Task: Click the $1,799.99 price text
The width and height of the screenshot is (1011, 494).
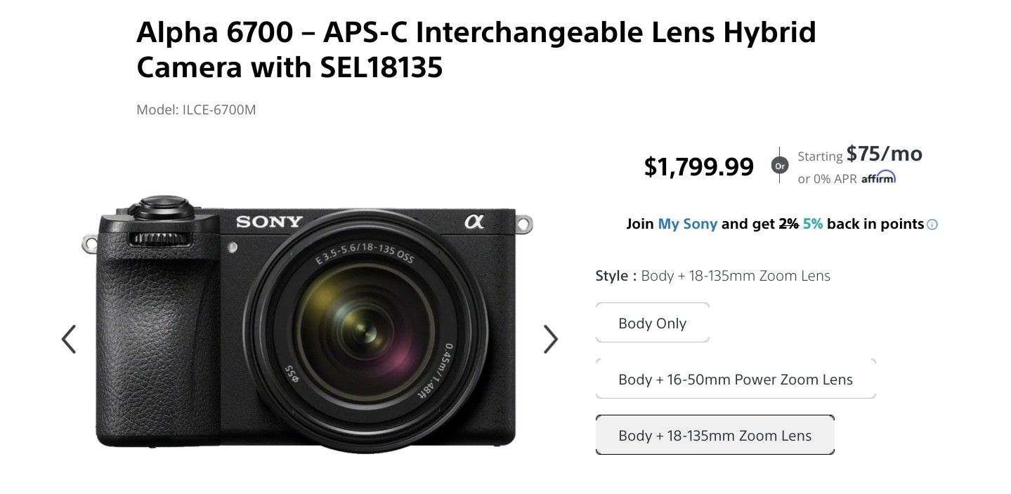Action: (698, 166)
